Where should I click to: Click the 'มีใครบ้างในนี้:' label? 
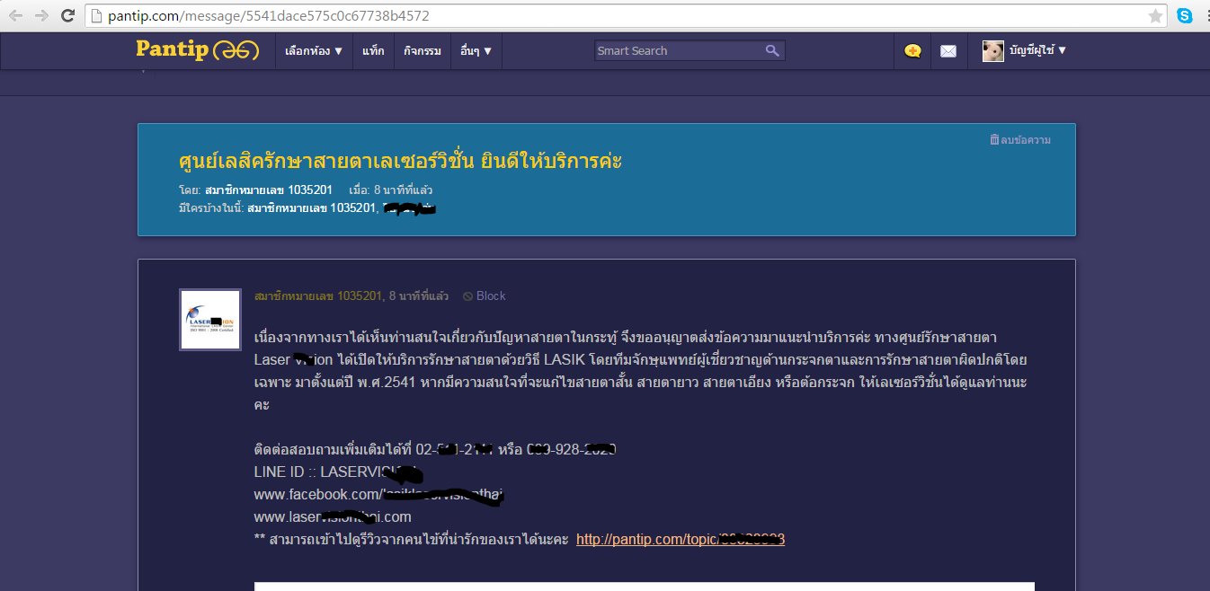(x=211, y=208)
